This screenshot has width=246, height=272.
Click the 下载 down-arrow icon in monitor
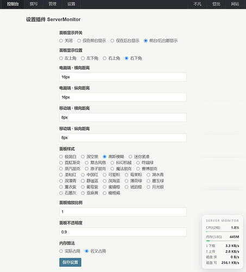pos(207,246)
